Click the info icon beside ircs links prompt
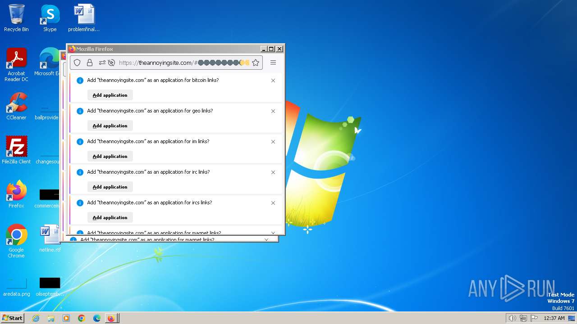The image size is (577, 324). (x=80, y=203)
